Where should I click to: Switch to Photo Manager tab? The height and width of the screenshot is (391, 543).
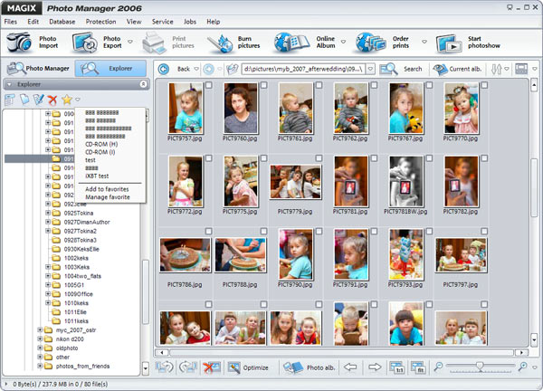[39, 68]
